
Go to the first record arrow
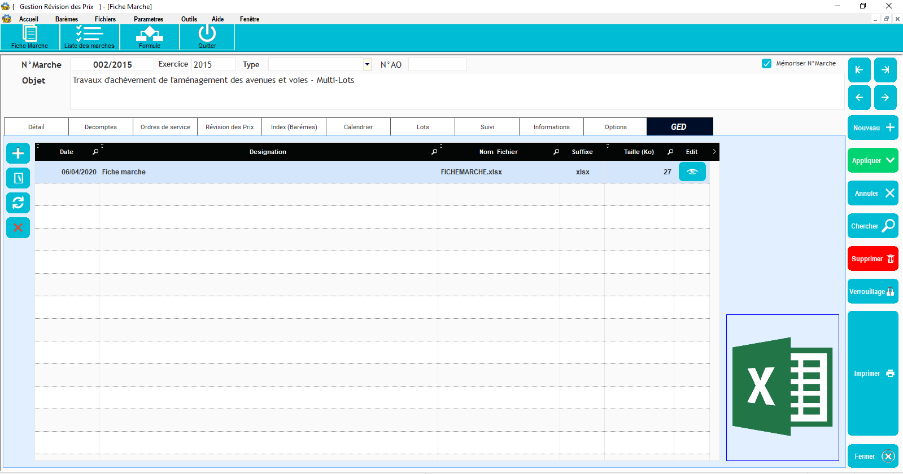click(859, 70)
